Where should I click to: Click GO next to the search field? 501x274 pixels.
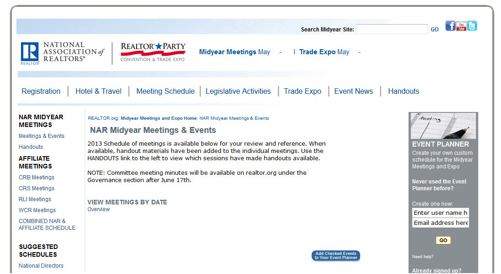pos(435,30)
